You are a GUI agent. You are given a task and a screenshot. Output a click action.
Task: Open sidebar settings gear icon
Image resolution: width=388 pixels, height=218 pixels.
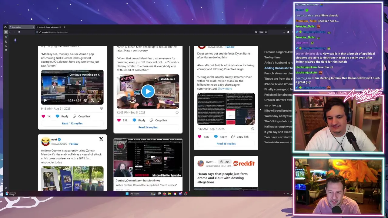coord(6,188)
